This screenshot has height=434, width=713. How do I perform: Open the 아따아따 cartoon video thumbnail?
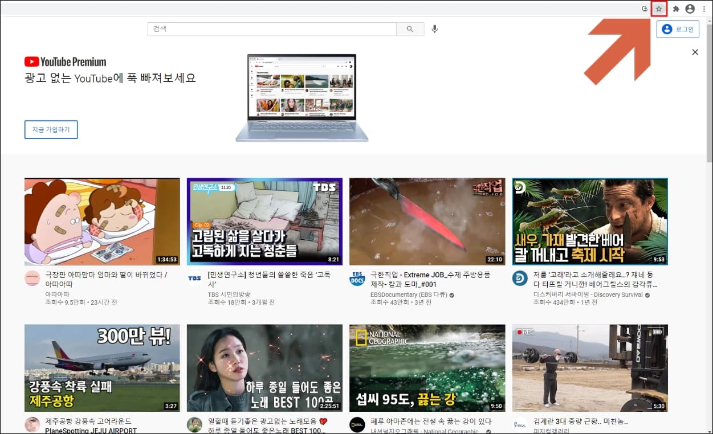(102, 222)
